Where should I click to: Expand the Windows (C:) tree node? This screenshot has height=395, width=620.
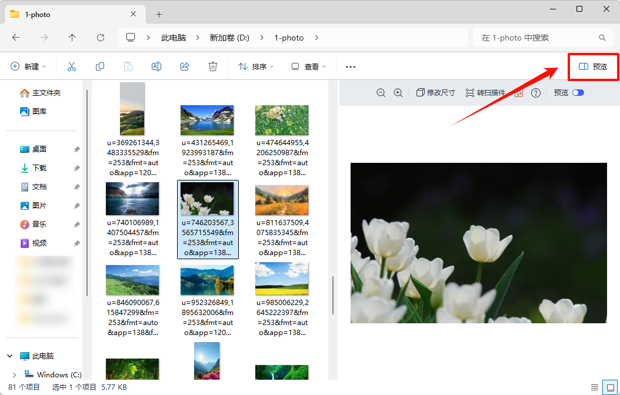point(14,374)
